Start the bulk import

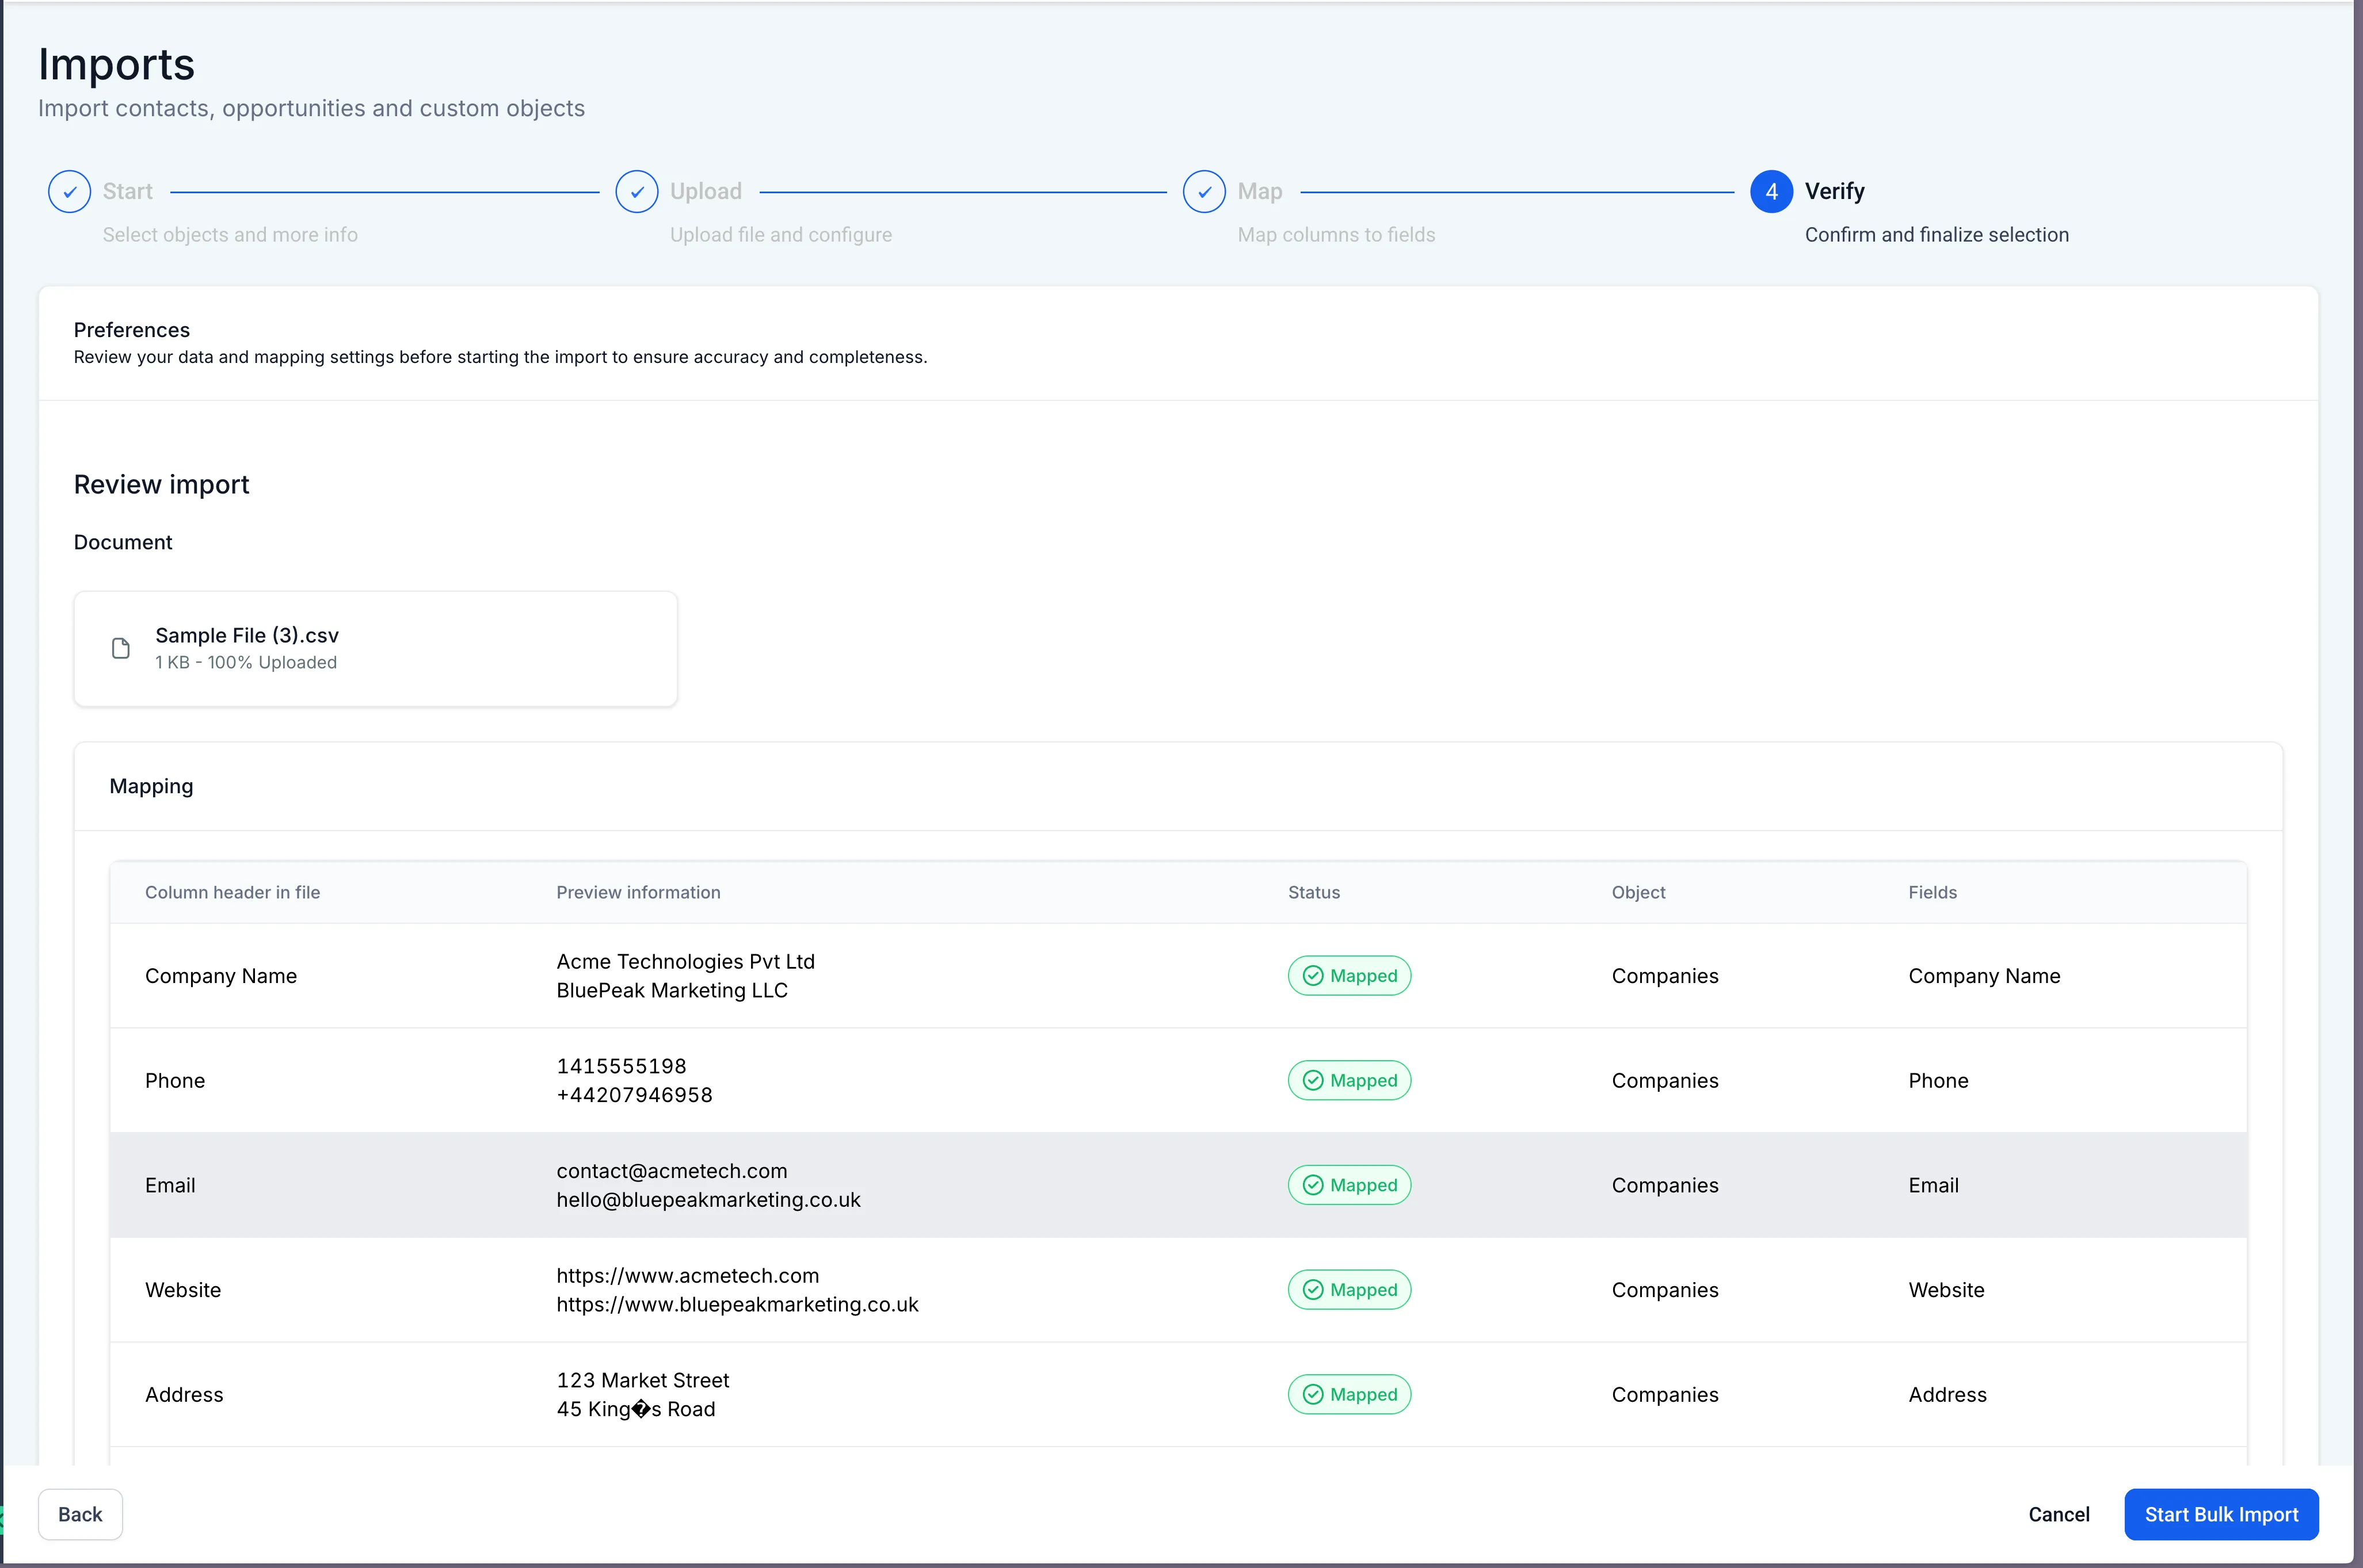tap(2221, 1514)
